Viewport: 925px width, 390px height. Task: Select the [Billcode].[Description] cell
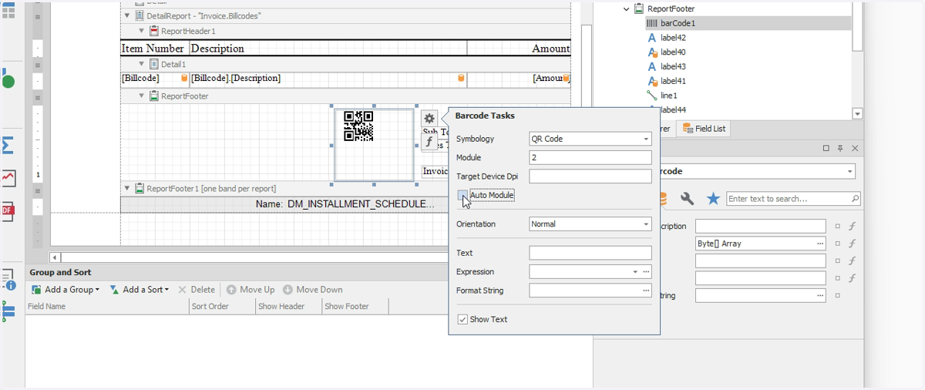(x=328, y=79)
